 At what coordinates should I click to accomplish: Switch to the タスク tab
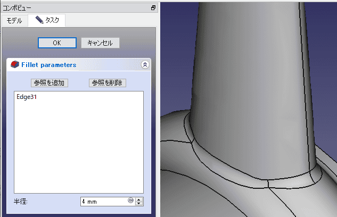pyautogui.click(x=47, y=20)
